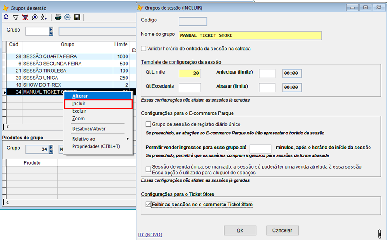This screenshot has width=387, height=240.
Task: Click the IA chip icon
Action: point(67,18)
